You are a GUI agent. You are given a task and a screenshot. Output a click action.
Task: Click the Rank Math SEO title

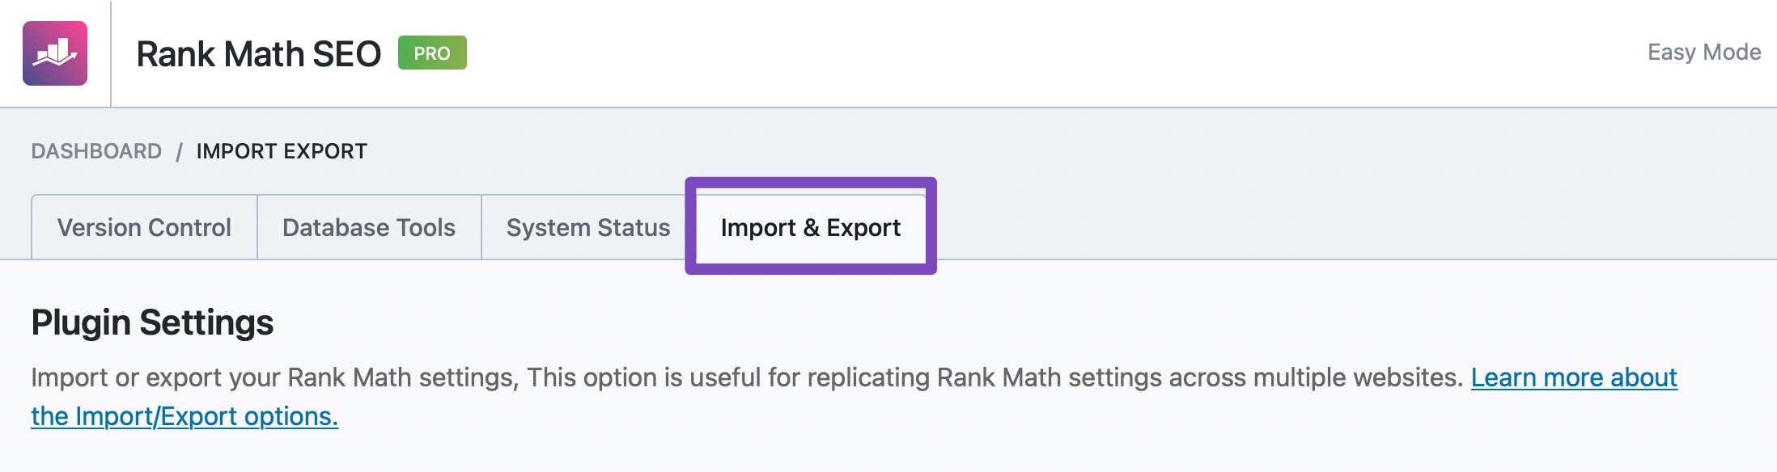point(258,54)
